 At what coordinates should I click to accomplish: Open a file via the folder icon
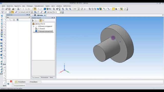pyautogui.click(x=7, y=9)
